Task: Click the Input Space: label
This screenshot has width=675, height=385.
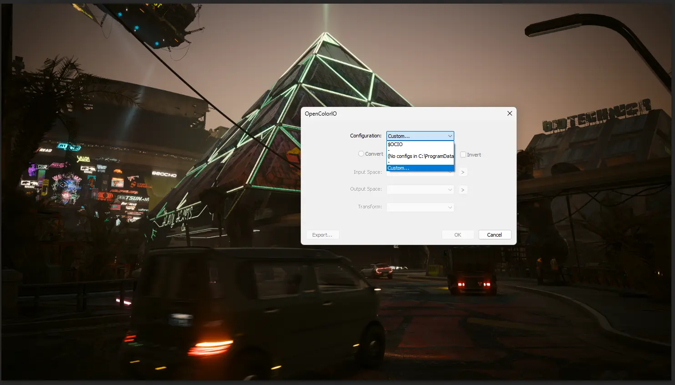Action: (368, 172)
